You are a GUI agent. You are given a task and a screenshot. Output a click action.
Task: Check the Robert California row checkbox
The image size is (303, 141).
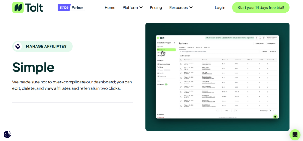pyautogui.click(x=181, y=64)
